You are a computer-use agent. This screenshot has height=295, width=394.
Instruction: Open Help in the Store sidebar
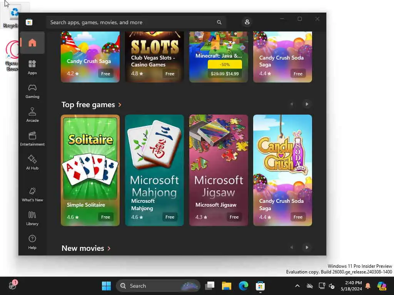click(32, 242)
